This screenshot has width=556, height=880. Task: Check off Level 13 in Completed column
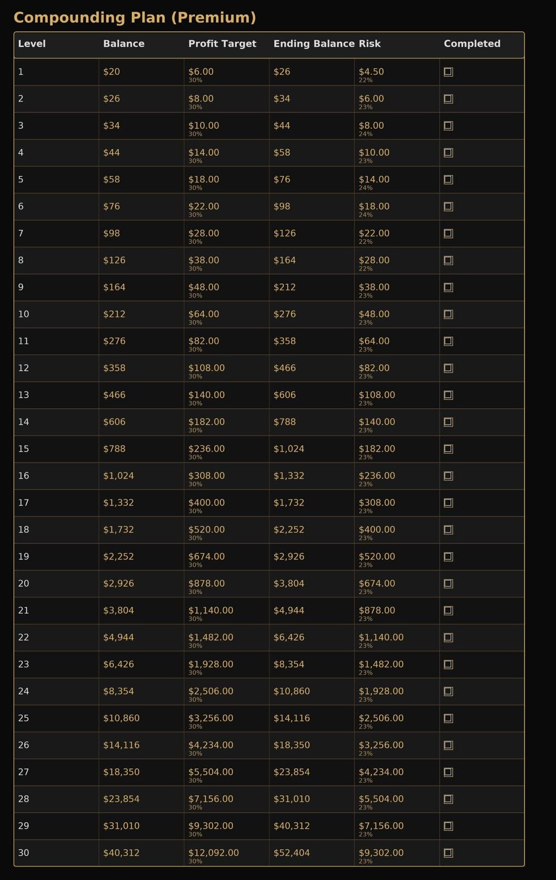pos(448,395)
